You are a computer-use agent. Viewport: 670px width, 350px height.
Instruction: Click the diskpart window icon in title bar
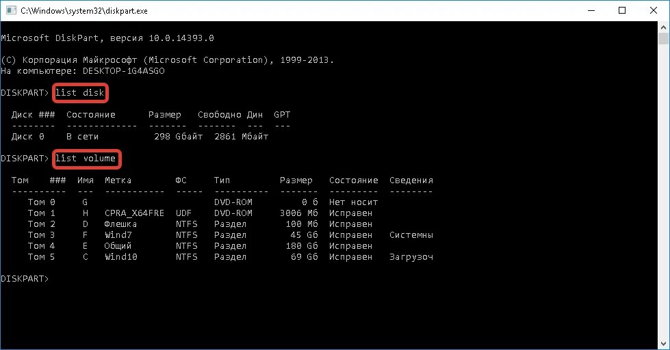pos(11,10)
